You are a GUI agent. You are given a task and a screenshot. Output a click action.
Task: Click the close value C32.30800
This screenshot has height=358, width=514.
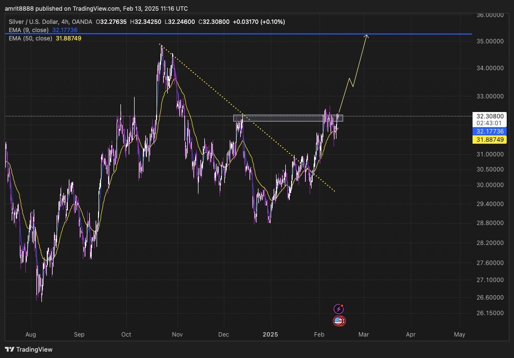coord(214,22)
